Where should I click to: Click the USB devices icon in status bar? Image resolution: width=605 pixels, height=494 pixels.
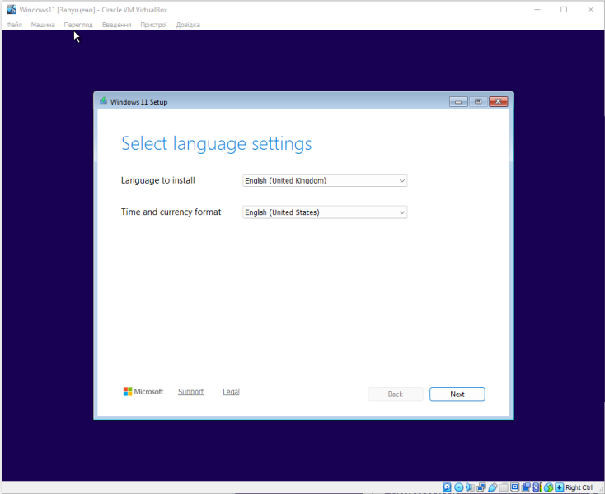point(492,487)
